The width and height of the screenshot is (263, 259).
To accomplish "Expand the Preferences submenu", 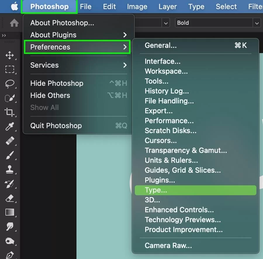I will [x=77, y=47].
